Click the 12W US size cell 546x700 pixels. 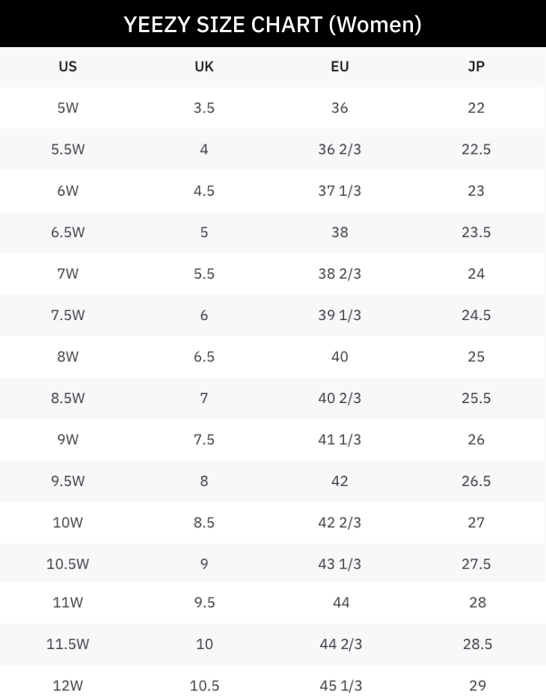(67, 685)
